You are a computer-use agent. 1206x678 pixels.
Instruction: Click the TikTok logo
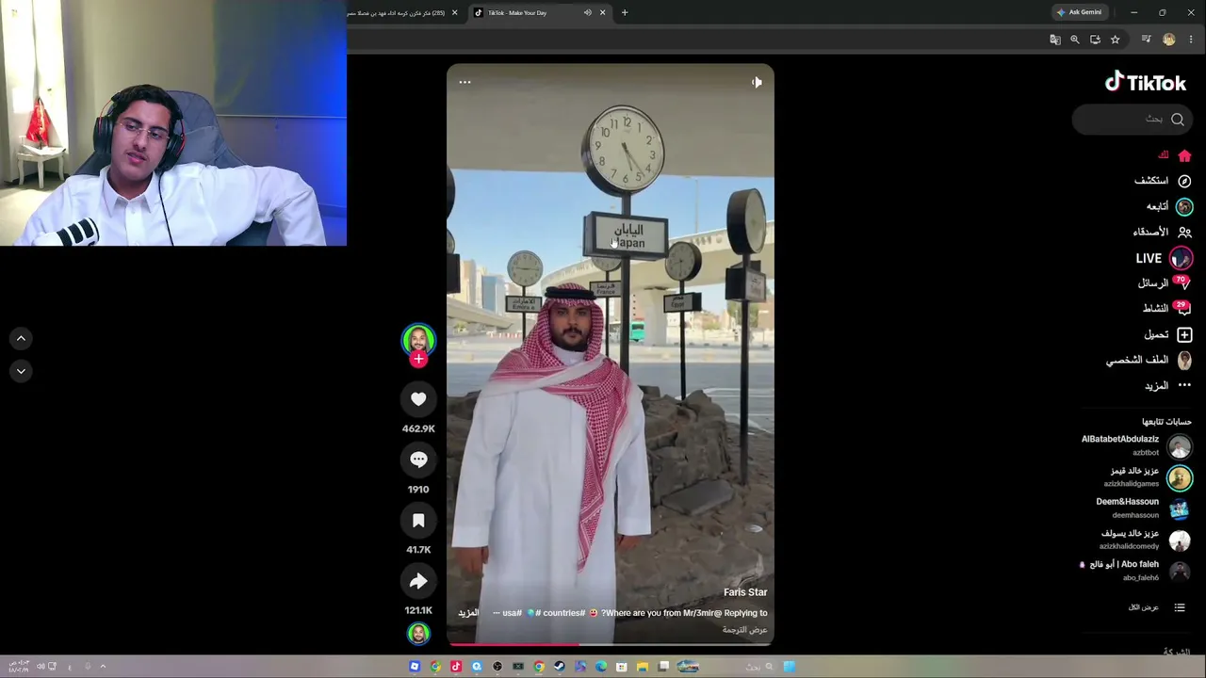point(1146,83)
